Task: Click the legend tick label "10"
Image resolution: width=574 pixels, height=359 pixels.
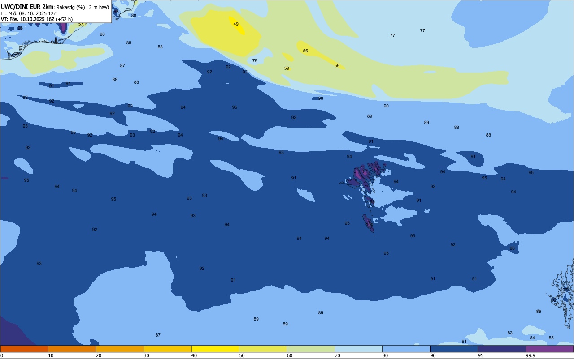Action: [x=51, y=355]
